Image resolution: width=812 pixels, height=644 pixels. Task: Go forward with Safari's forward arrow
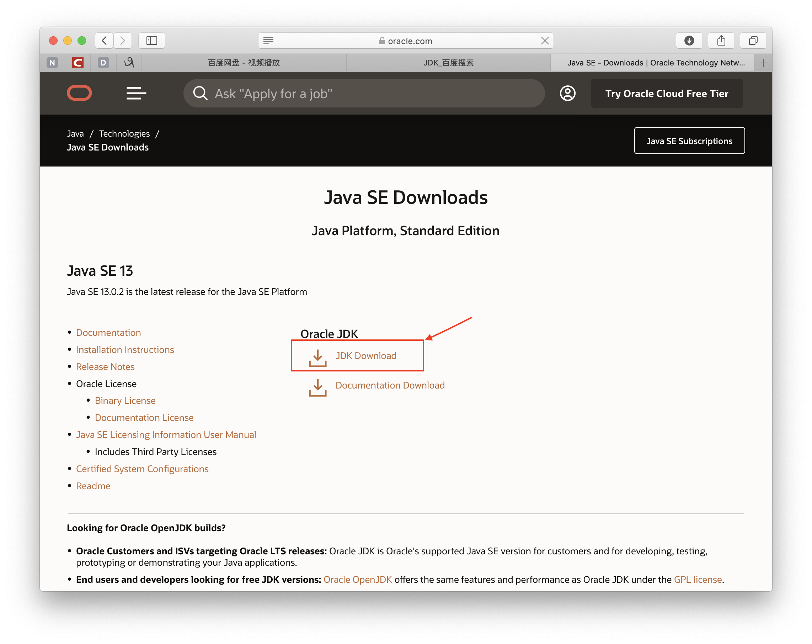click(x=122, y=40)
